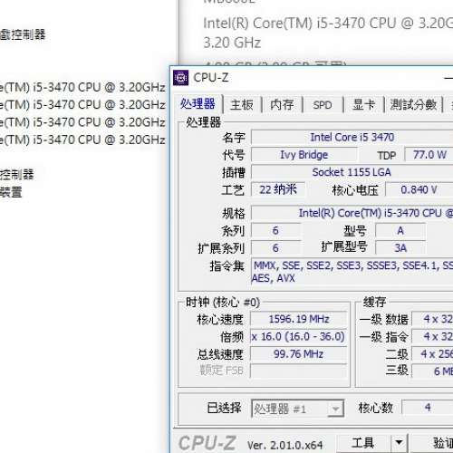Click the 1596.19 MHz core speed value
The image size is (453, 453).
299,319
